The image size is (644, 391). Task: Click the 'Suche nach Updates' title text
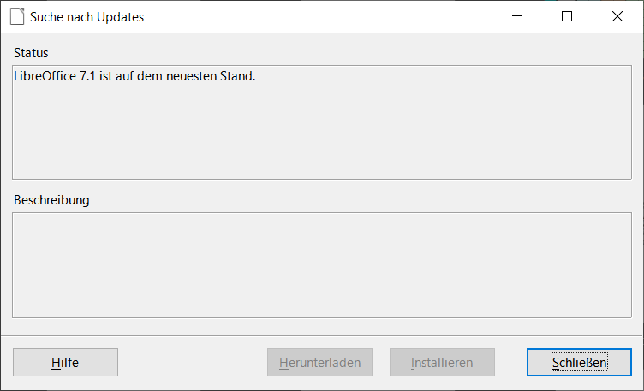coord(86,17)
